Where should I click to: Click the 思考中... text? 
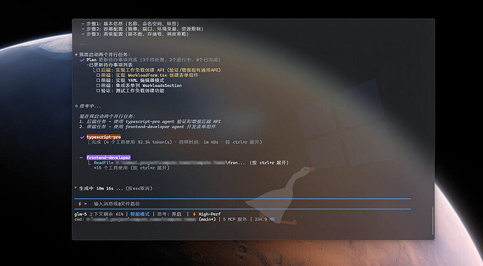[90, 106]
